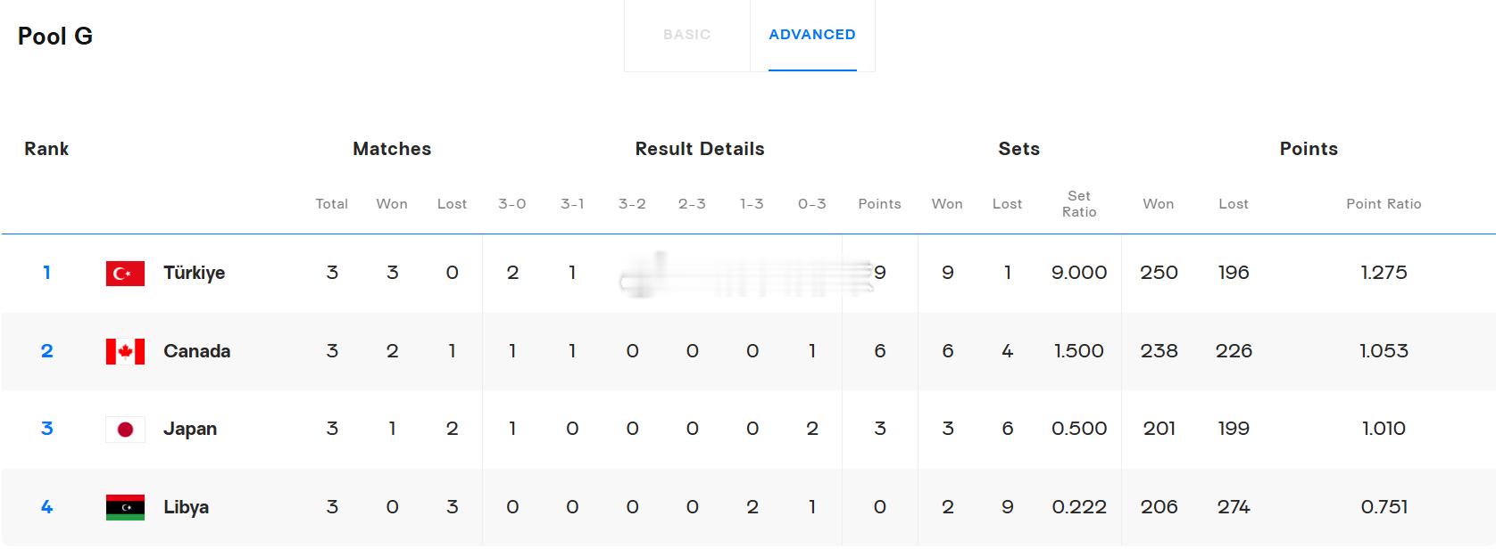The image size is (1496, 549).
Task: Select the ADVANCED tab
Action: (812, 35)
